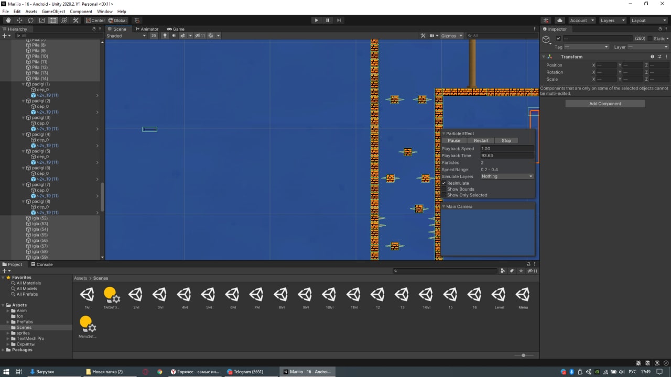Screen dimensions: 671x377
Task: Enable Show Only Selected checkbox
Action: (444, 195)
